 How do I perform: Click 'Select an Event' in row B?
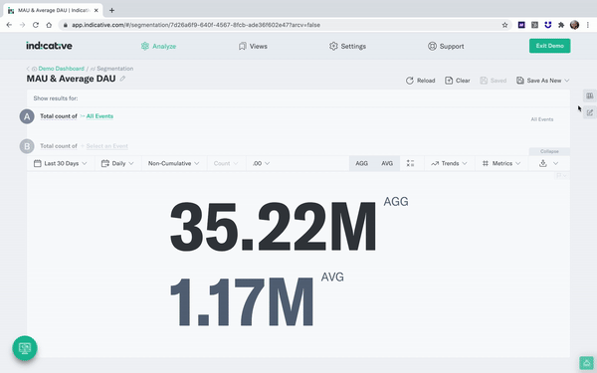coord(107,146)
